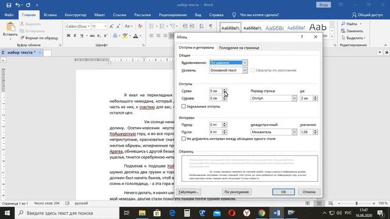Open the междустрочный dropdown
Image resolution: width=390 pixels, height=219 pixels.
coord(294,132)
